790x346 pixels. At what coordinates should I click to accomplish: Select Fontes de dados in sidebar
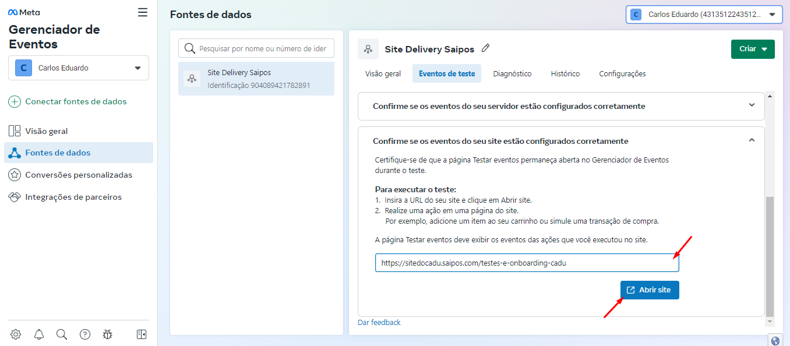pyautogui.click(x=79, y=153)
